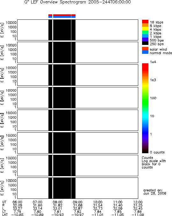Screen dimensions: 172x216
Task: Click the L value '32.73'
Action: click(x=98, y=208)
